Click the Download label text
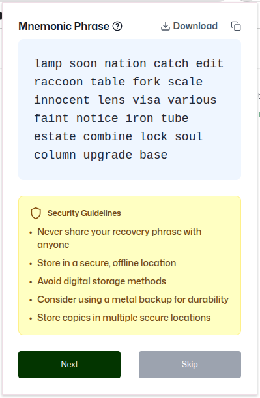Viewport: 260px width, 398px height. click(195, 26)
